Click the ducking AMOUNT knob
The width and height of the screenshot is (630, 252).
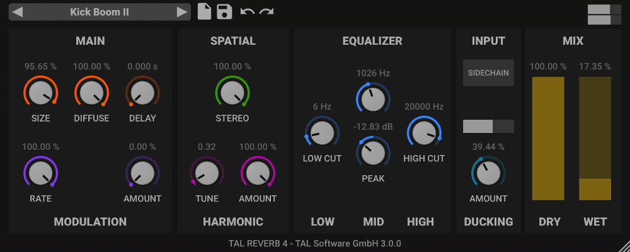[488, 172]
